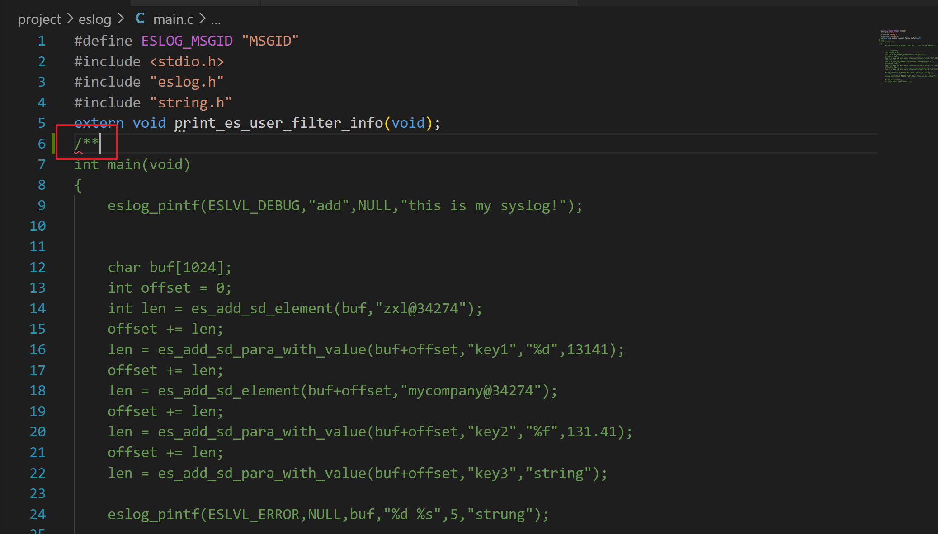Viewport: 938px width, 534px height.
Task: Click 'offset += len;' on line 19
Action: point(166,412)
